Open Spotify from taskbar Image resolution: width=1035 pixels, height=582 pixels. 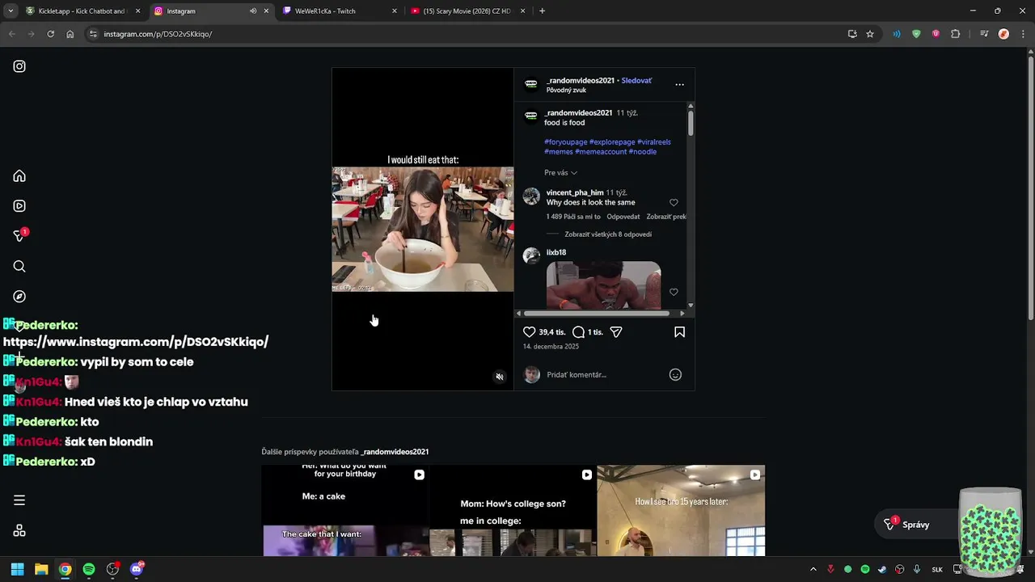click(89, 569)
